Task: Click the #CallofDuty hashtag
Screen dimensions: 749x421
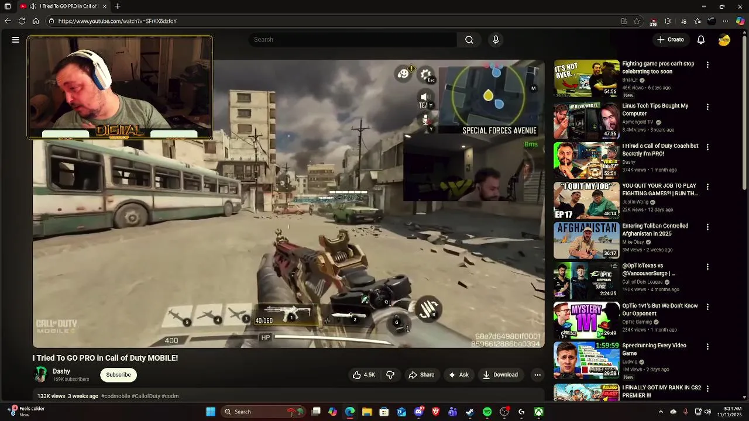Action: [x=146, y=396]
